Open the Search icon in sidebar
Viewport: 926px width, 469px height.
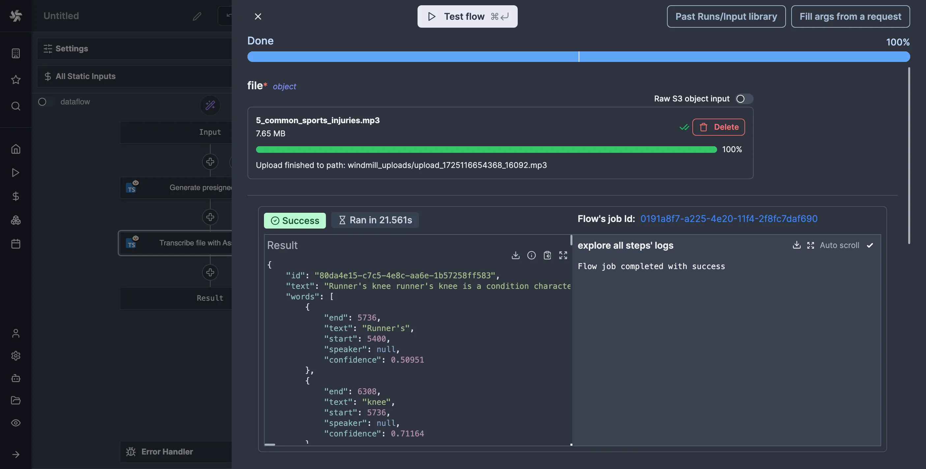click(15, 106)
